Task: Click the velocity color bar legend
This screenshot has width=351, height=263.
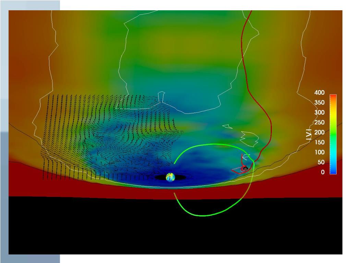Action: pyautogui.click(x=333, y=134)
